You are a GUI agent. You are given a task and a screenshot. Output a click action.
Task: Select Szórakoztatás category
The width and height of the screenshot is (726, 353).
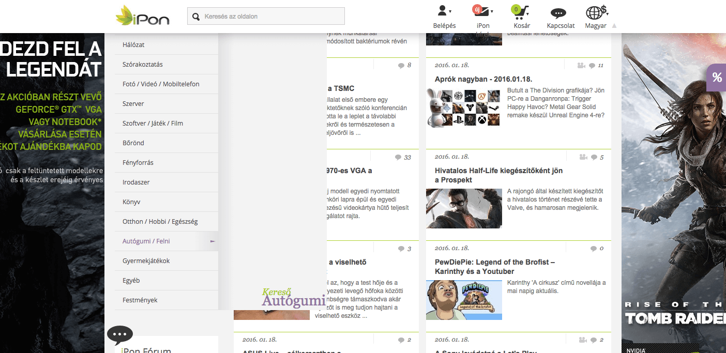point(167,65)
